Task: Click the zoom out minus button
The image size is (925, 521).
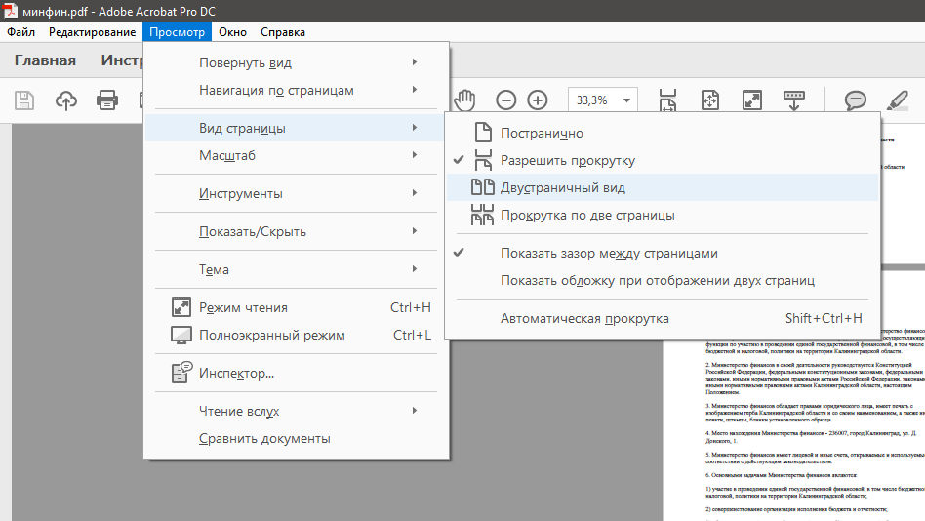Action: (x=505, y=100)
